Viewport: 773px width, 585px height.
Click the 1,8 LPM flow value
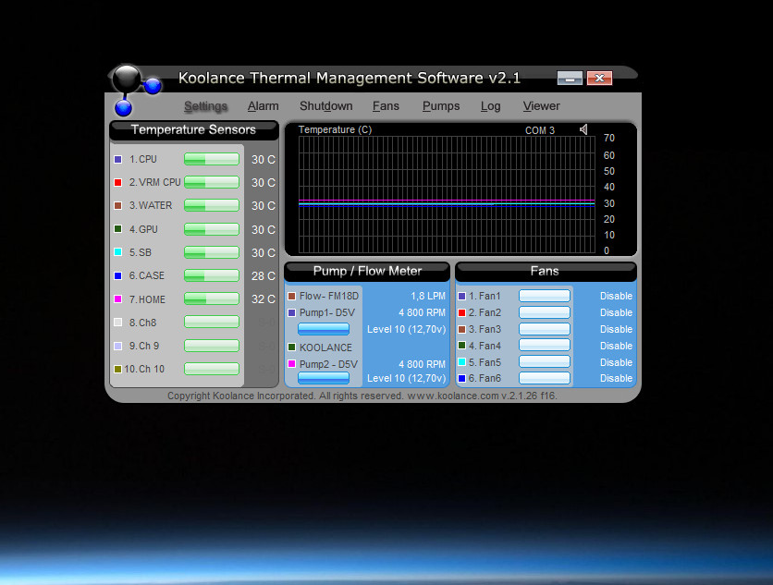(428, 296)
